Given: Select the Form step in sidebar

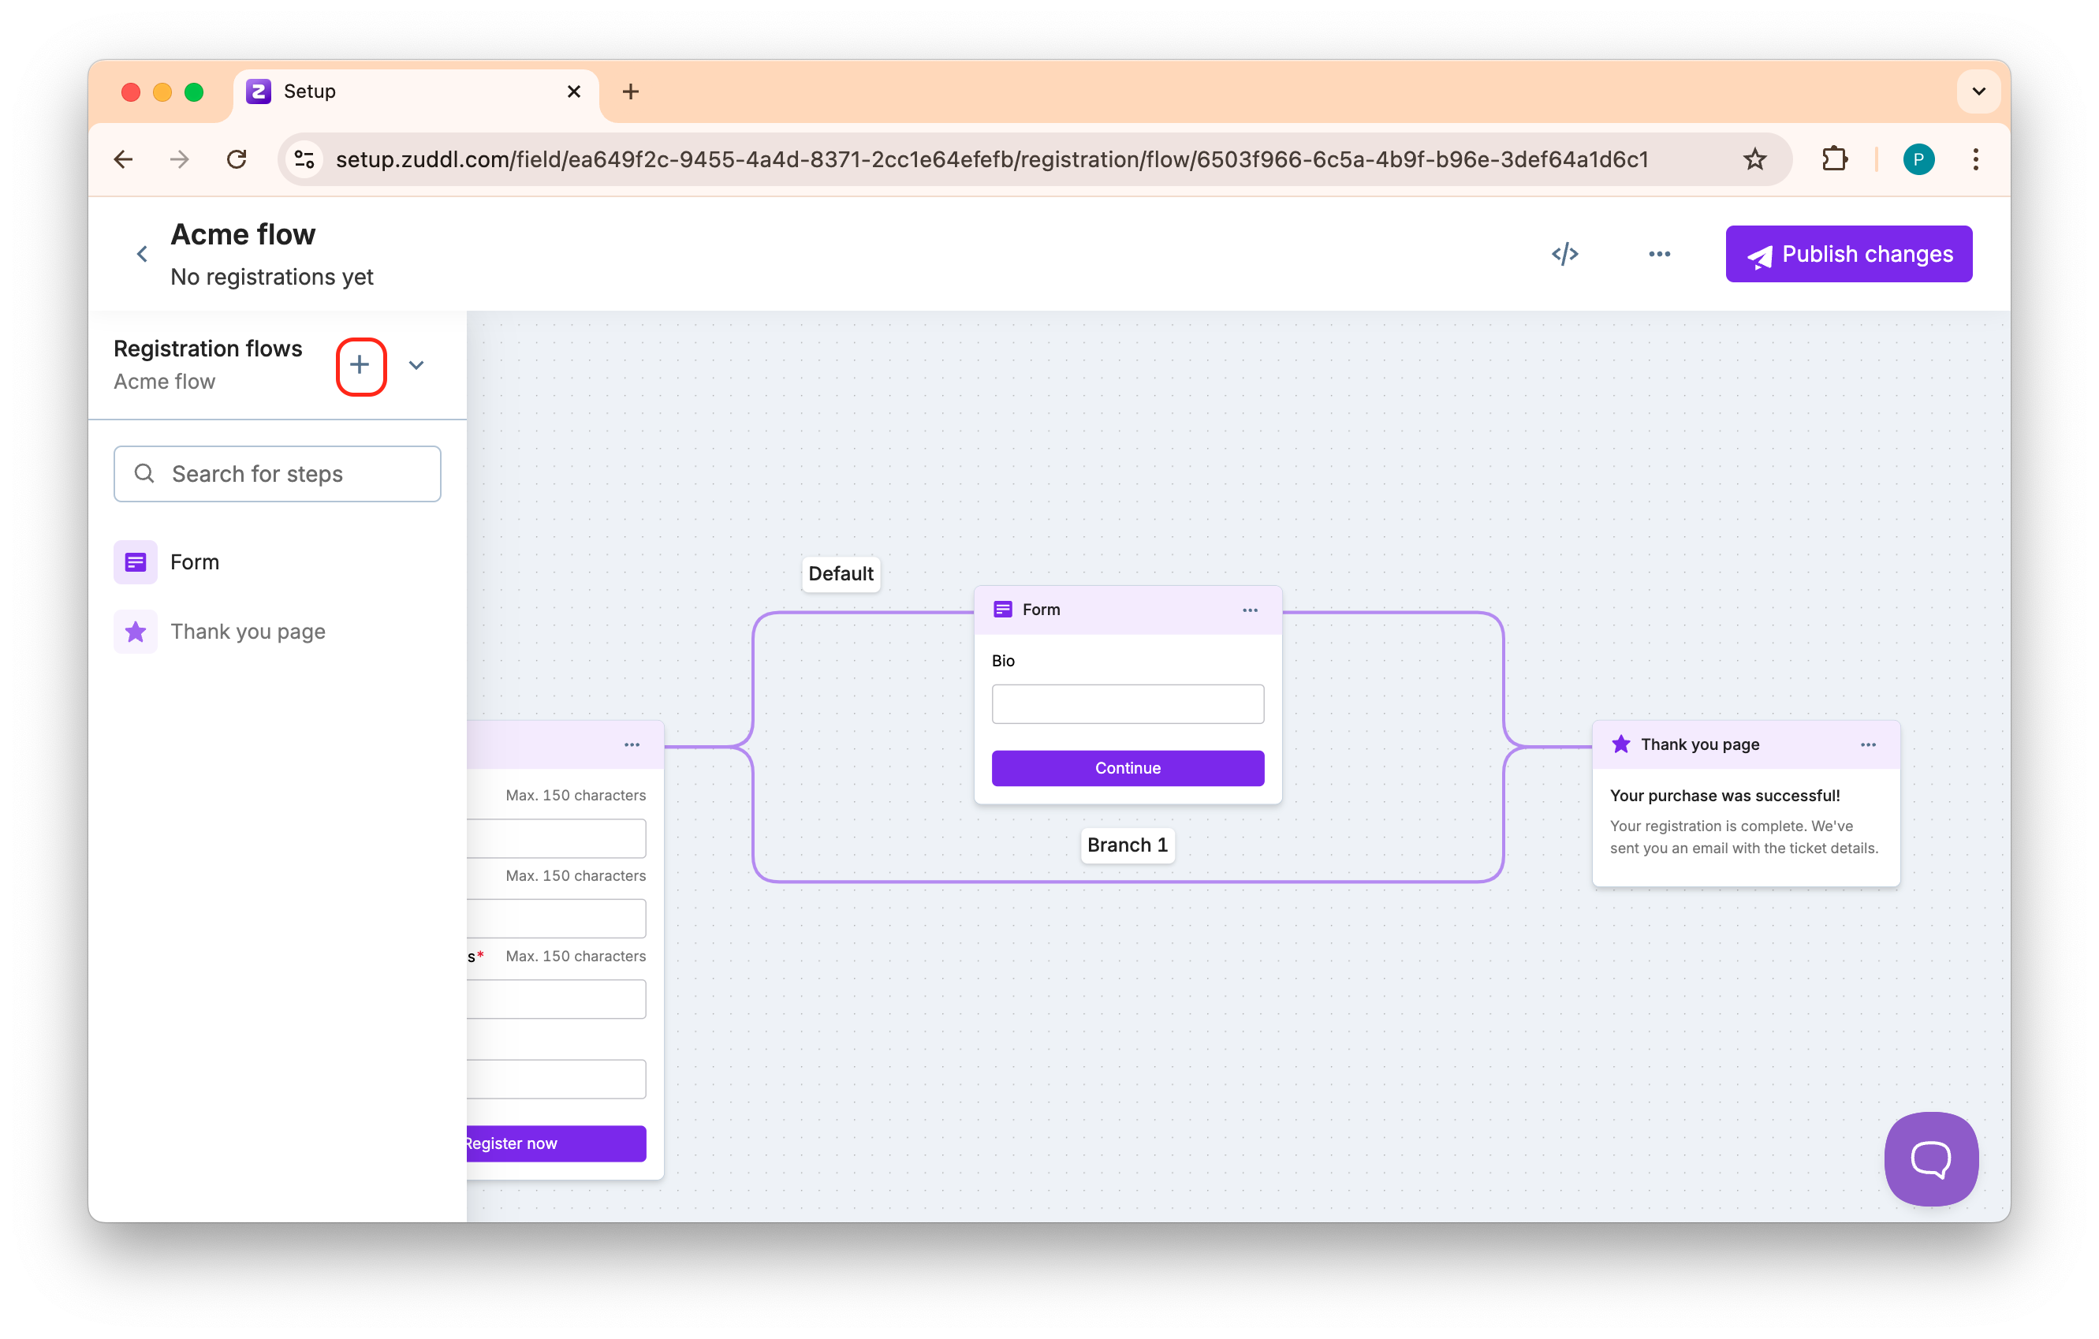Looking at the screenshot, I should tap(195, 562).
